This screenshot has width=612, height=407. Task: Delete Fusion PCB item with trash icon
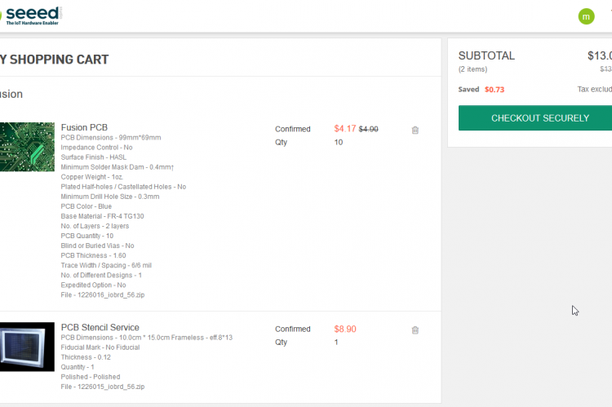point(415,130)
